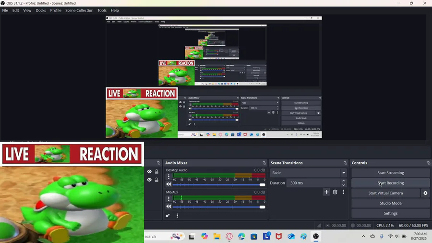Open advanced audio properties gears icon
432x243 pixels.
coord(168,216)
